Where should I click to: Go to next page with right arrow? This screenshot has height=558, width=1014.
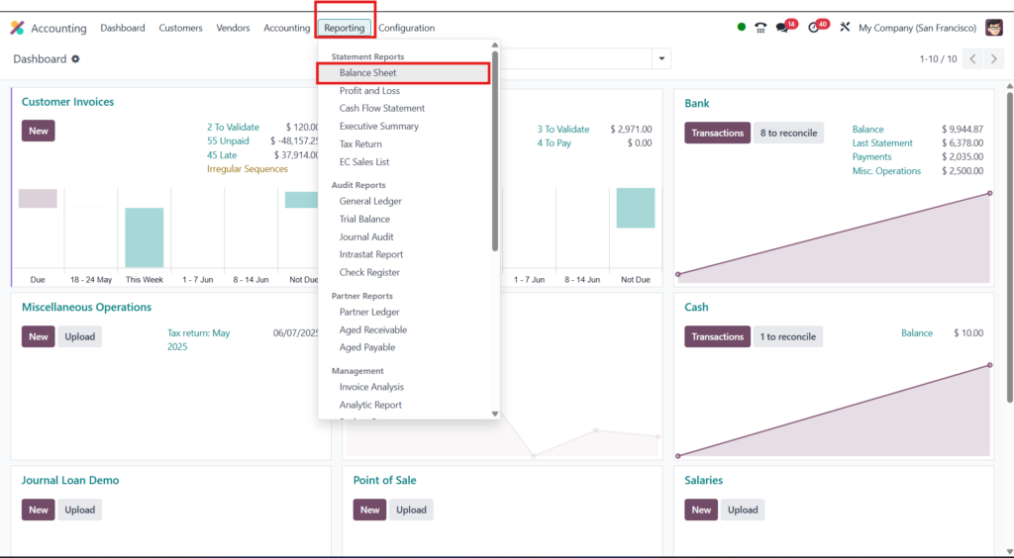pyautogui.click(x=993, y=58)
